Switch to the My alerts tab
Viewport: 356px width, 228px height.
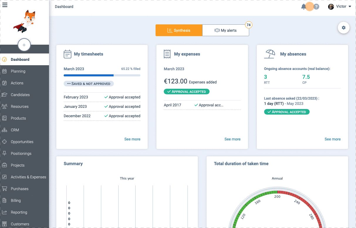pos(226,30)
